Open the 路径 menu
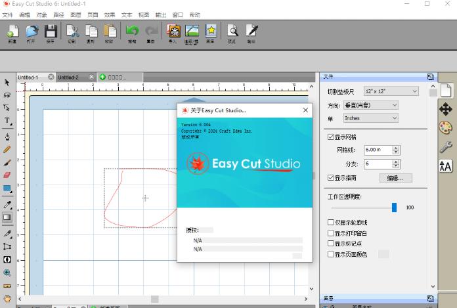 tap(58, 15)
